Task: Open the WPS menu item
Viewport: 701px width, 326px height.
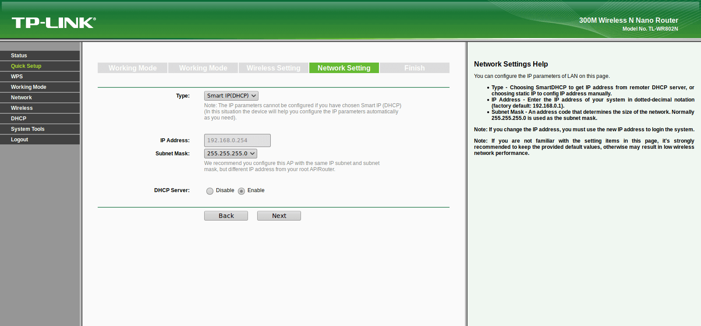Action: pyautogui.click(x=40, y=77)
